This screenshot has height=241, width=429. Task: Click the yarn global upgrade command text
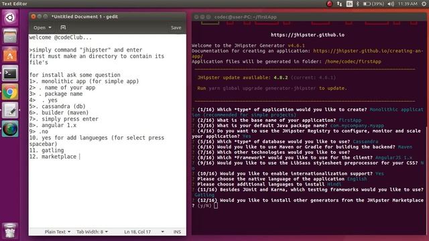pyautogui.click(x=262, y=88)
